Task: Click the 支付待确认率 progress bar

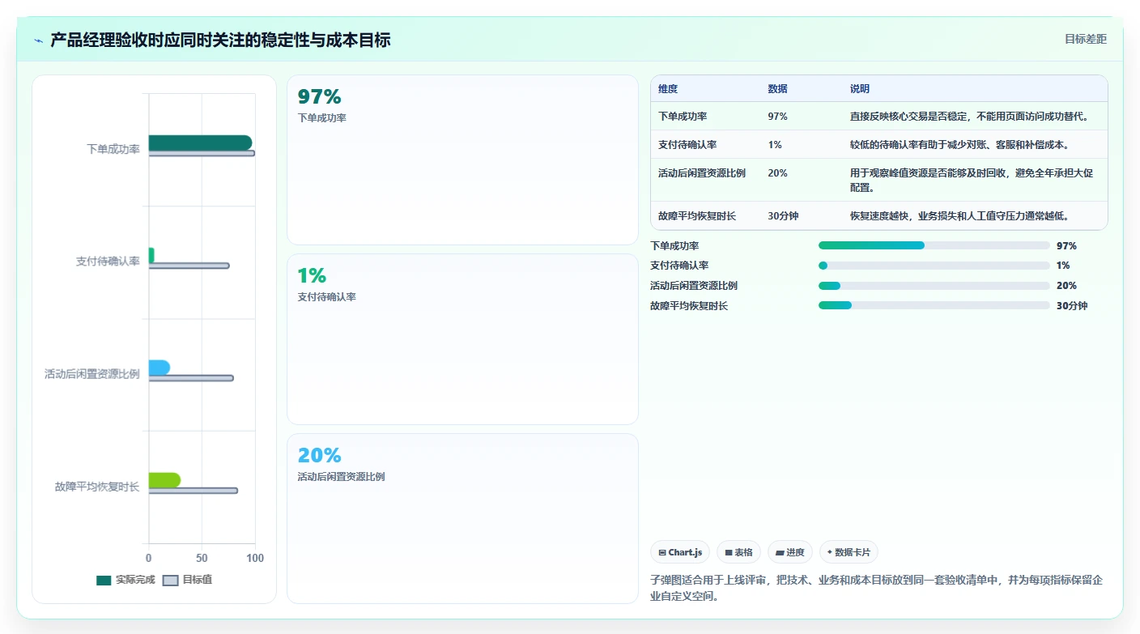Action: coord(934,266)
